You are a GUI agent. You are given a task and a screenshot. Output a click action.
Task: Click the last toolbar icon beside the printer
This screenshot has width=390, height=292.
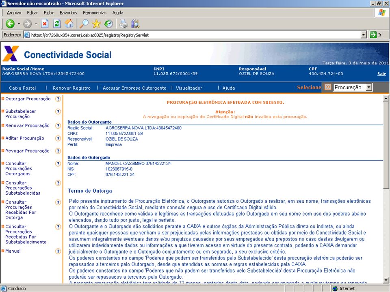tap(135, 24)
